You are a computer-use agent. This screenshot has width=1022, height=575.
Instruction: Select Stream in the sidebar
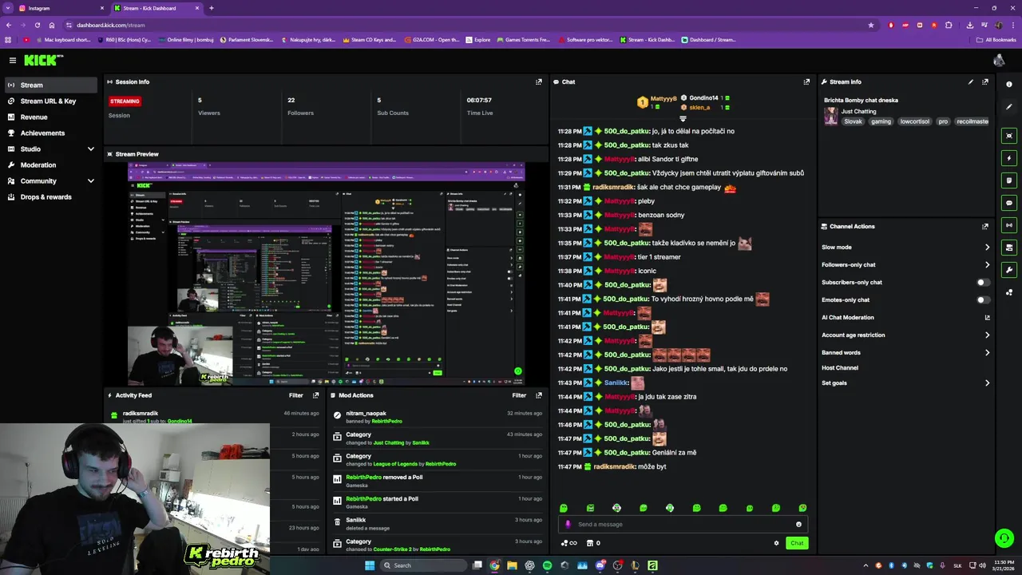52,85
